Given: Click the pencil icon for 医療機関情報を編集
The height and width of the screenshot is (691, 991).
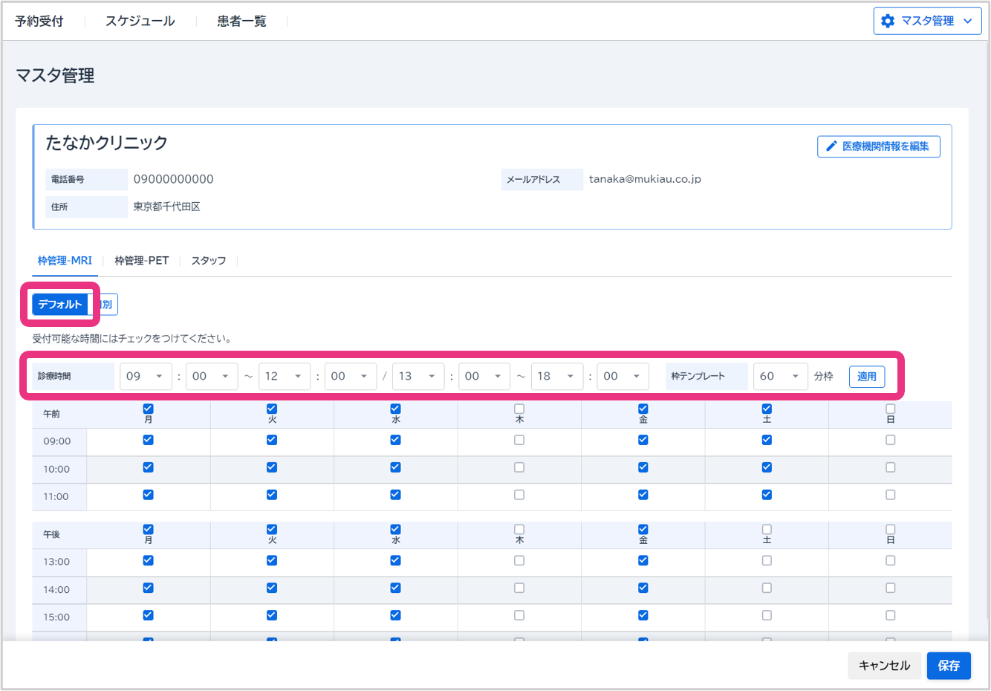Looking at the screenshot, I should tap(831, 146).
